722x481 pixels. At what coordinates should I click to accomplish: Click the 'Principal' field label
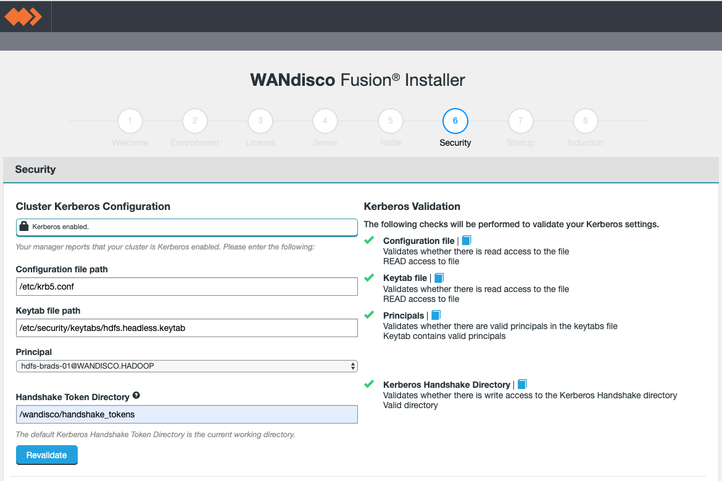click(x=33, y=352)
